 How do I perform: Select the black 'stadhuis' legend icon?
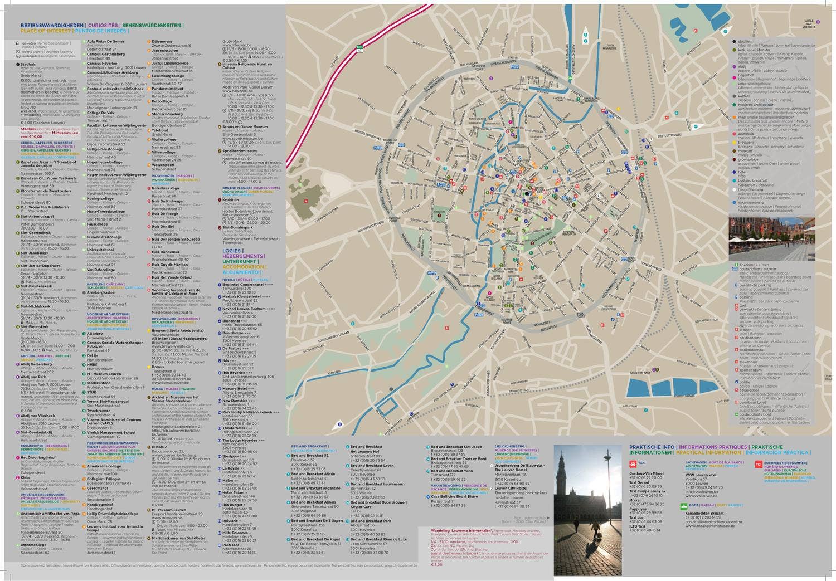tap(734, 41)
